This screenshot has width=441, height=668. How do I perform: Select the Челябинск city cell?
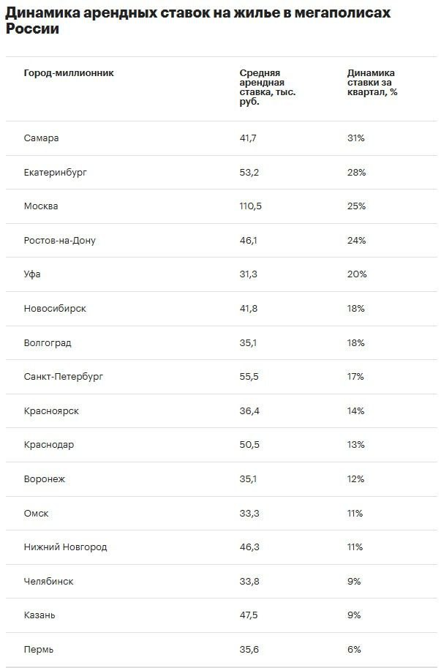(x=48, y=581)
